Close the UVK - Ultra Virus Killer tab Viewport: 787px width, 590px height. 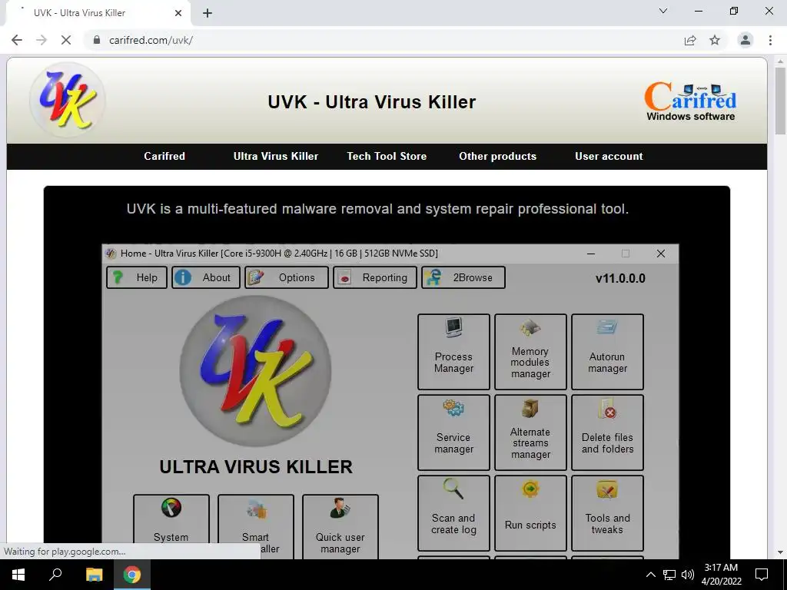pyautogui.click(x=178, y=13)
